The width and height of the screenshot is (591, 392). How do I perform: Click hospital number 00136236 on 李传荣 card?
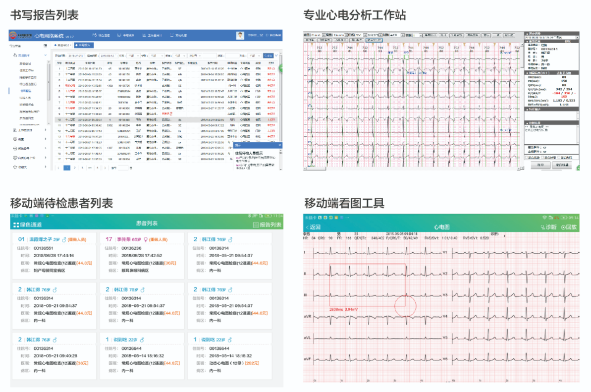click(x=131, y=248)
